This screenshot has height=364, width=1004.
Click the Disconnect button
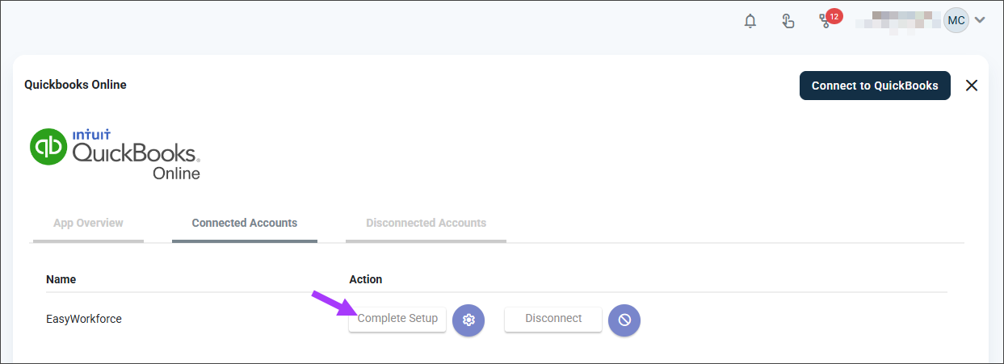pos(553,319)
